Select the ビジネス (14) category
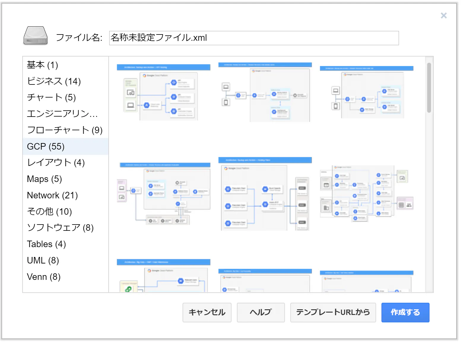461x342 pixels. (x=66, y=81)
